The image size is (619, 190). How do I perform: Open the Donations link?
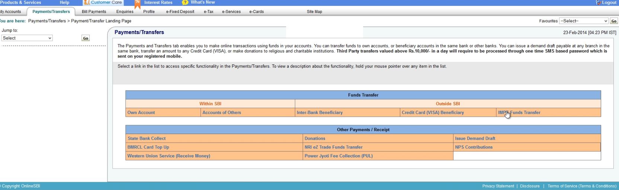(x=315, y=139)
